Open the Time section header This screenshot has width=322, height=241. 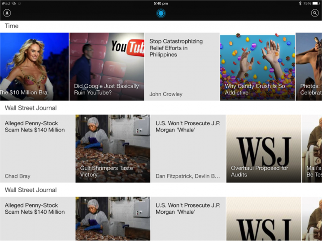[x=12, y=26]
